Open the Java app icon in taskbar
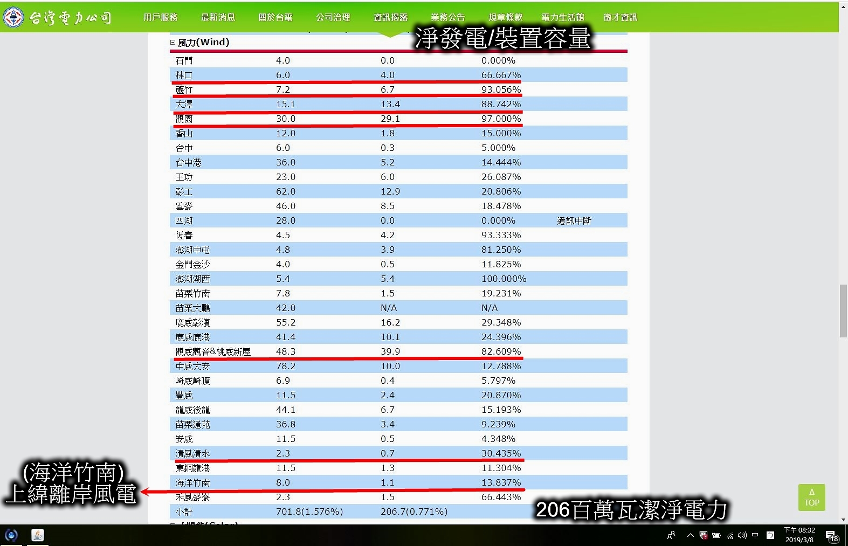 click(38, 535)
